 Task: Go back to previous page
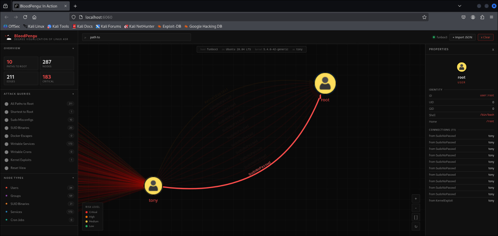tap(7, 17)
